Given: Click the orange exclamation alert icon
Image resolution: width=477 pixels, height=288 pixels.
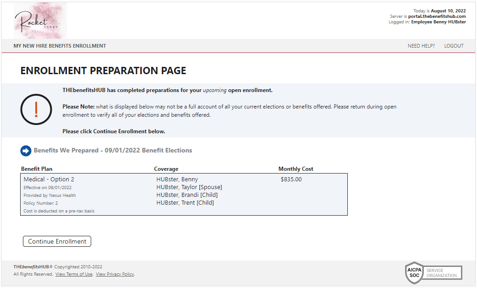Looking at the screenshot, I should pos(36,109).
